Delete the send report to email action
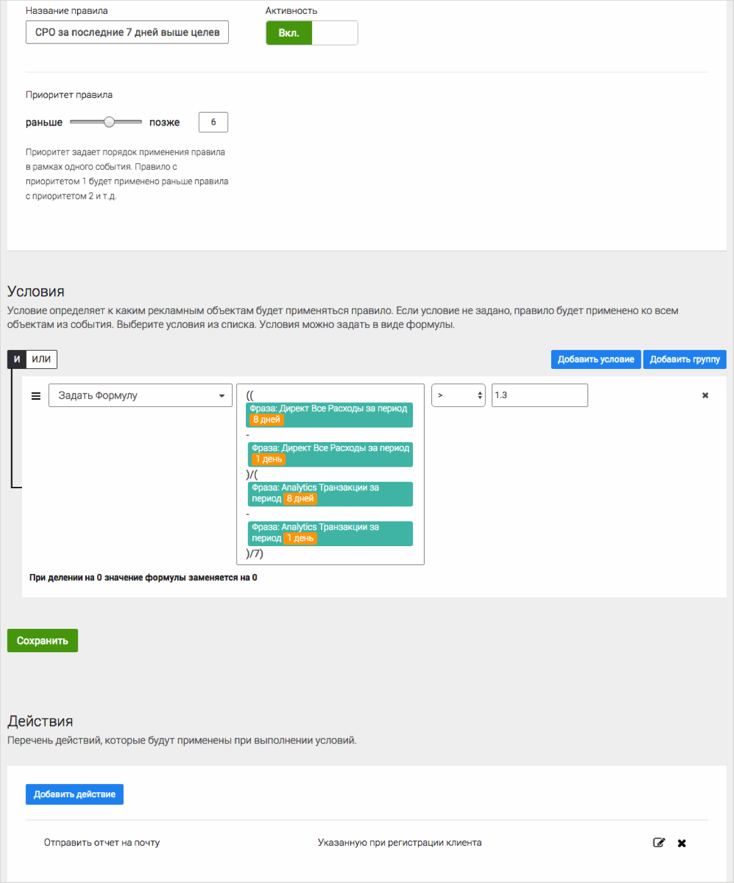The width and height of the screenshot is (734, 883). [682, 843]
